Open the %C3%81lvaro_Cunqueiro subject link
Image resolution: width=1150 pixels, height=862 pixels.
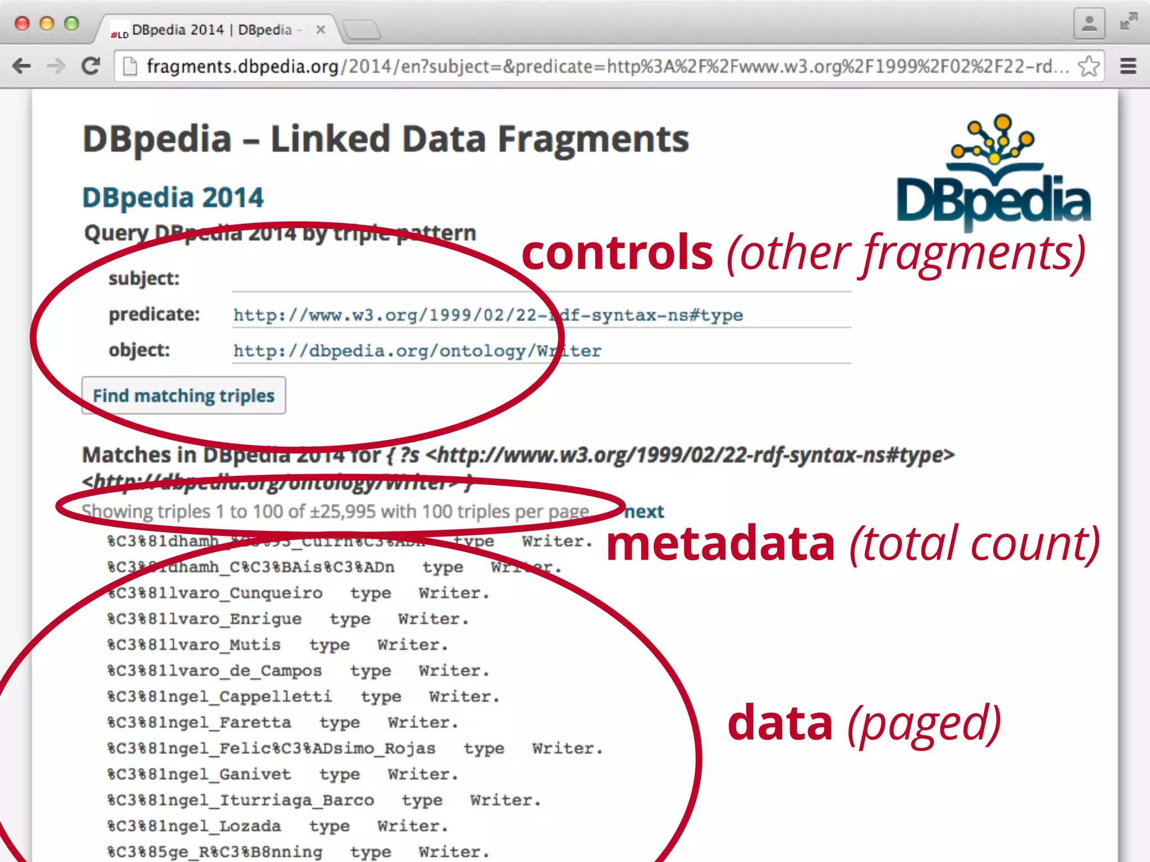(215, 593)
